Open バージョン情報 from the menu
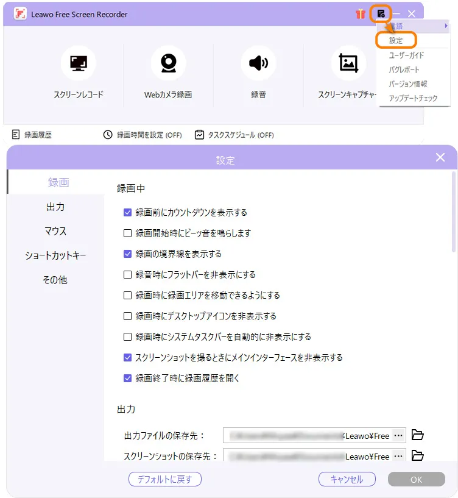This screenshot has height=498, width=458. point(408,84)
